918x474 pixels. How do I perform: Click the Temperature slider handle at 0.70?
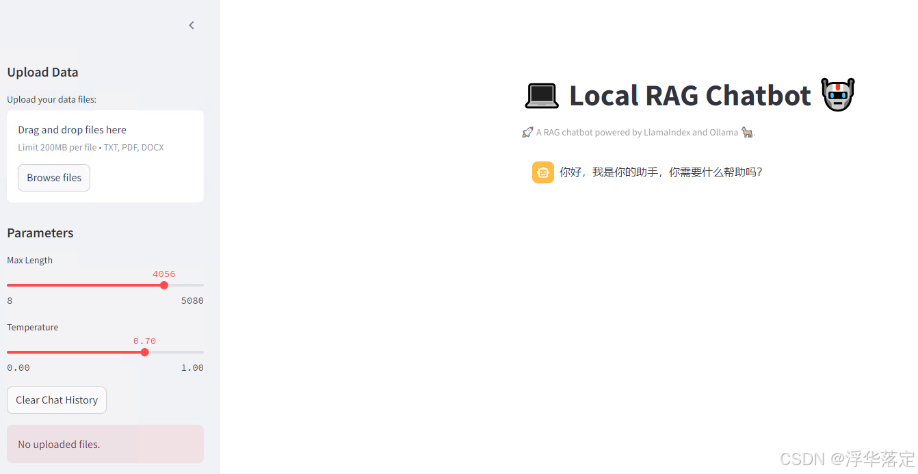[x=144, y=352]
